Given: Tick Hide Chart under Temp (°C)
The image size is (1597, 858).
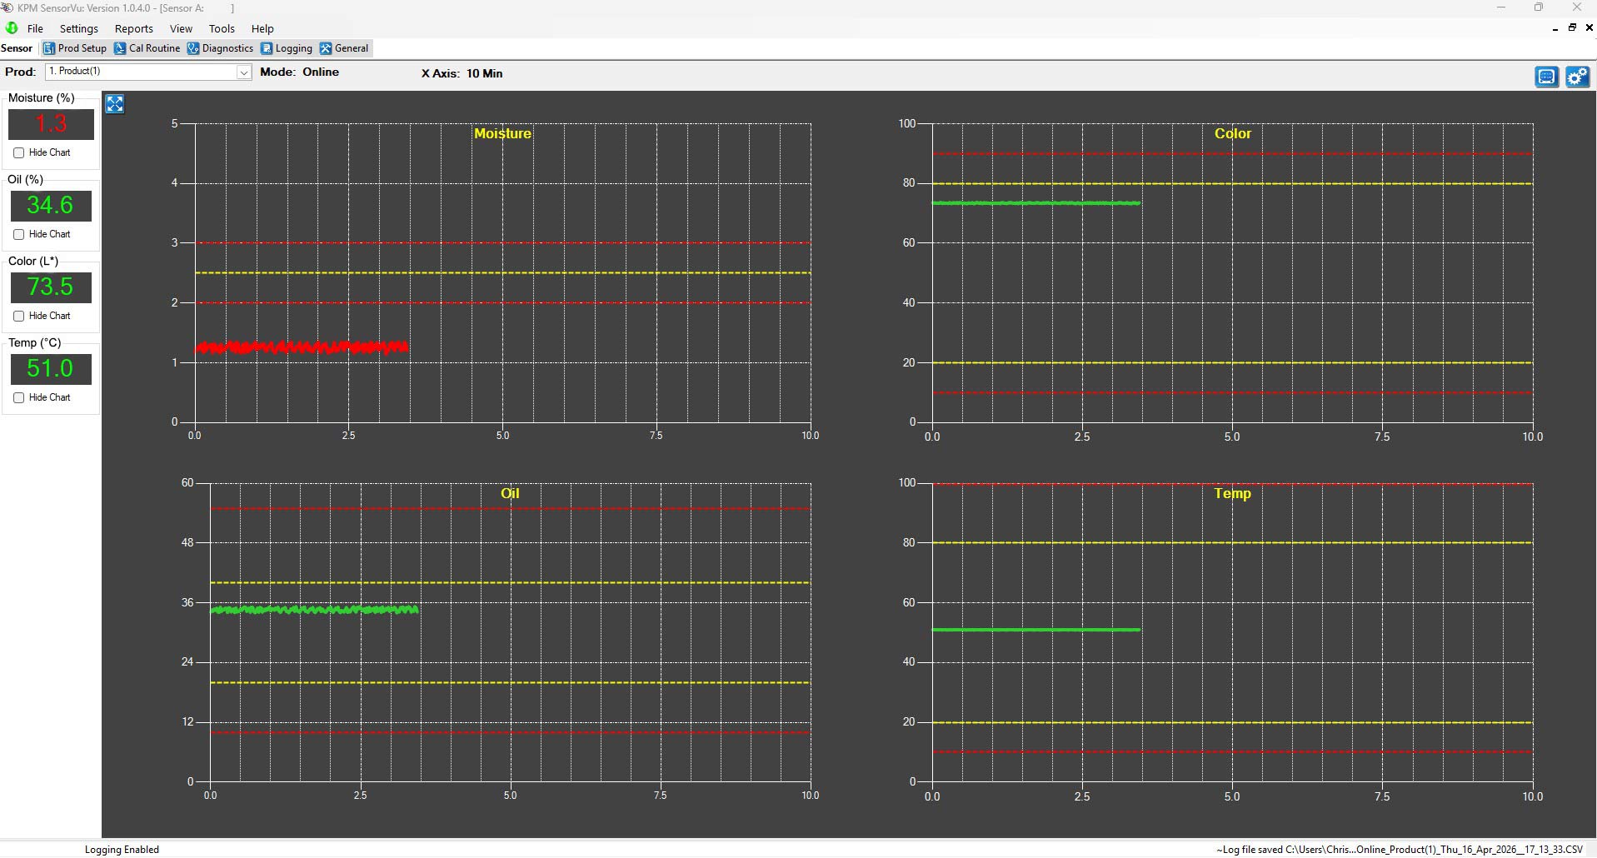Looking at the screenshot, I should 18,398.
